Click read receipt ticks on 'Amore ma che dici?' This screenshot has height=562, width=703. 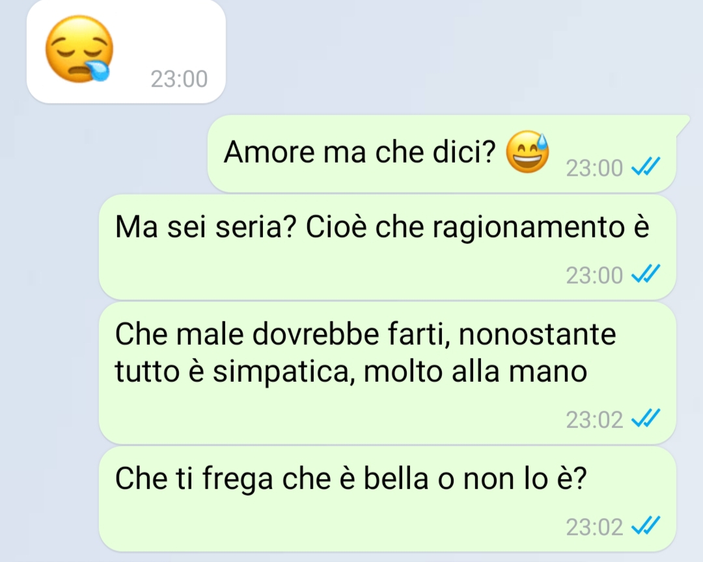pyautogui.click(x=646, y=167)
